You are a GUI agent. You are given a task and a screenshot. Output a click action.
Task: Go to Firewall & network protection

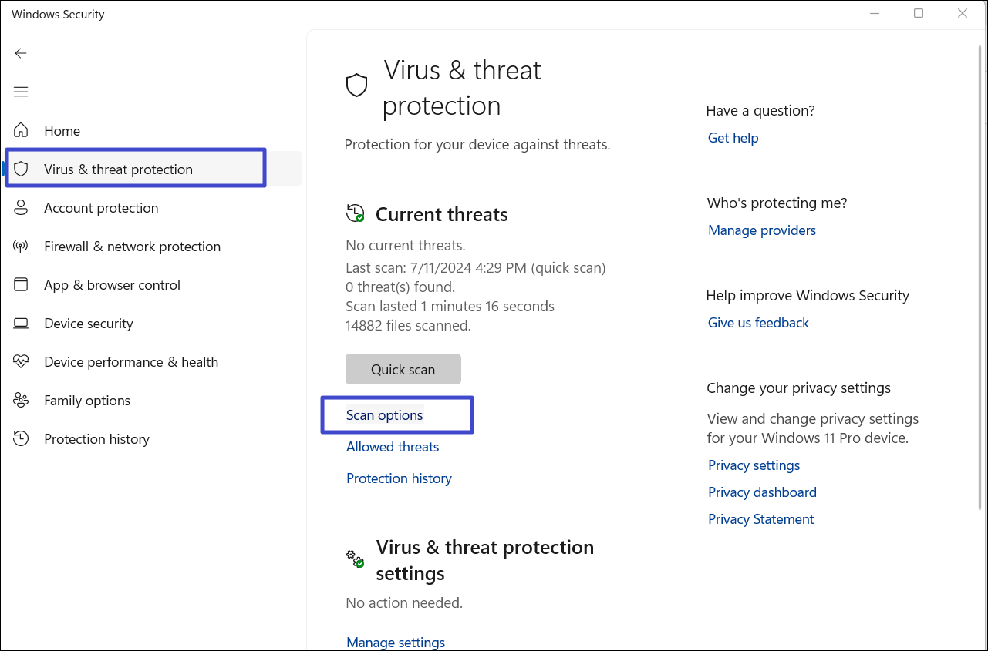132,247
